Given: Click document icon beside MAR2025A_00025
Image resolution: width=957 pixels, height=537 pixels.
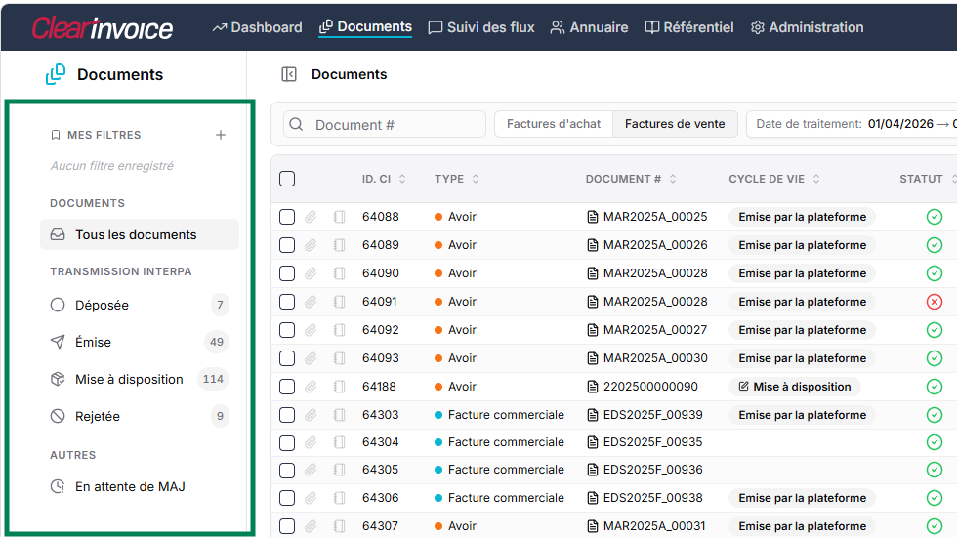Looking at the screenshot, I should click(x=592, y=217).
